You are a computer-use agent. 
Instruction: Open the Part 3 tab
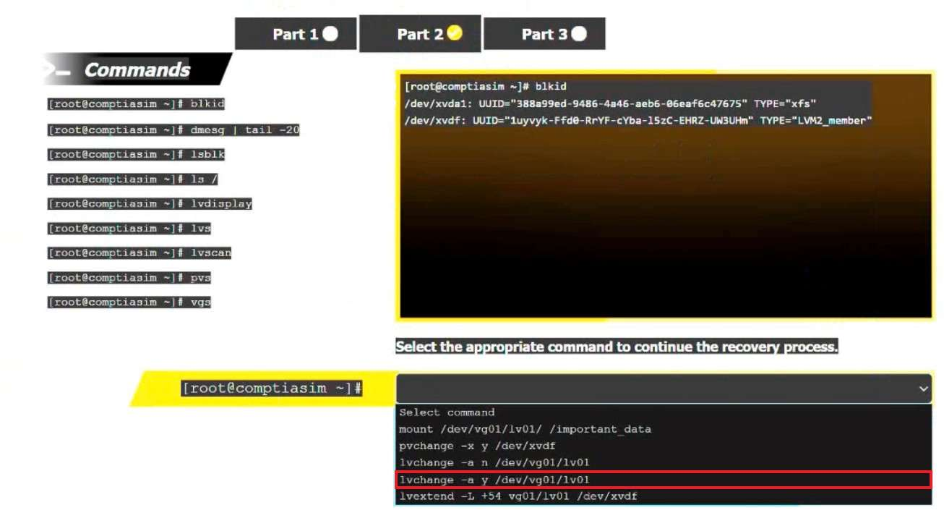[544, 34]
